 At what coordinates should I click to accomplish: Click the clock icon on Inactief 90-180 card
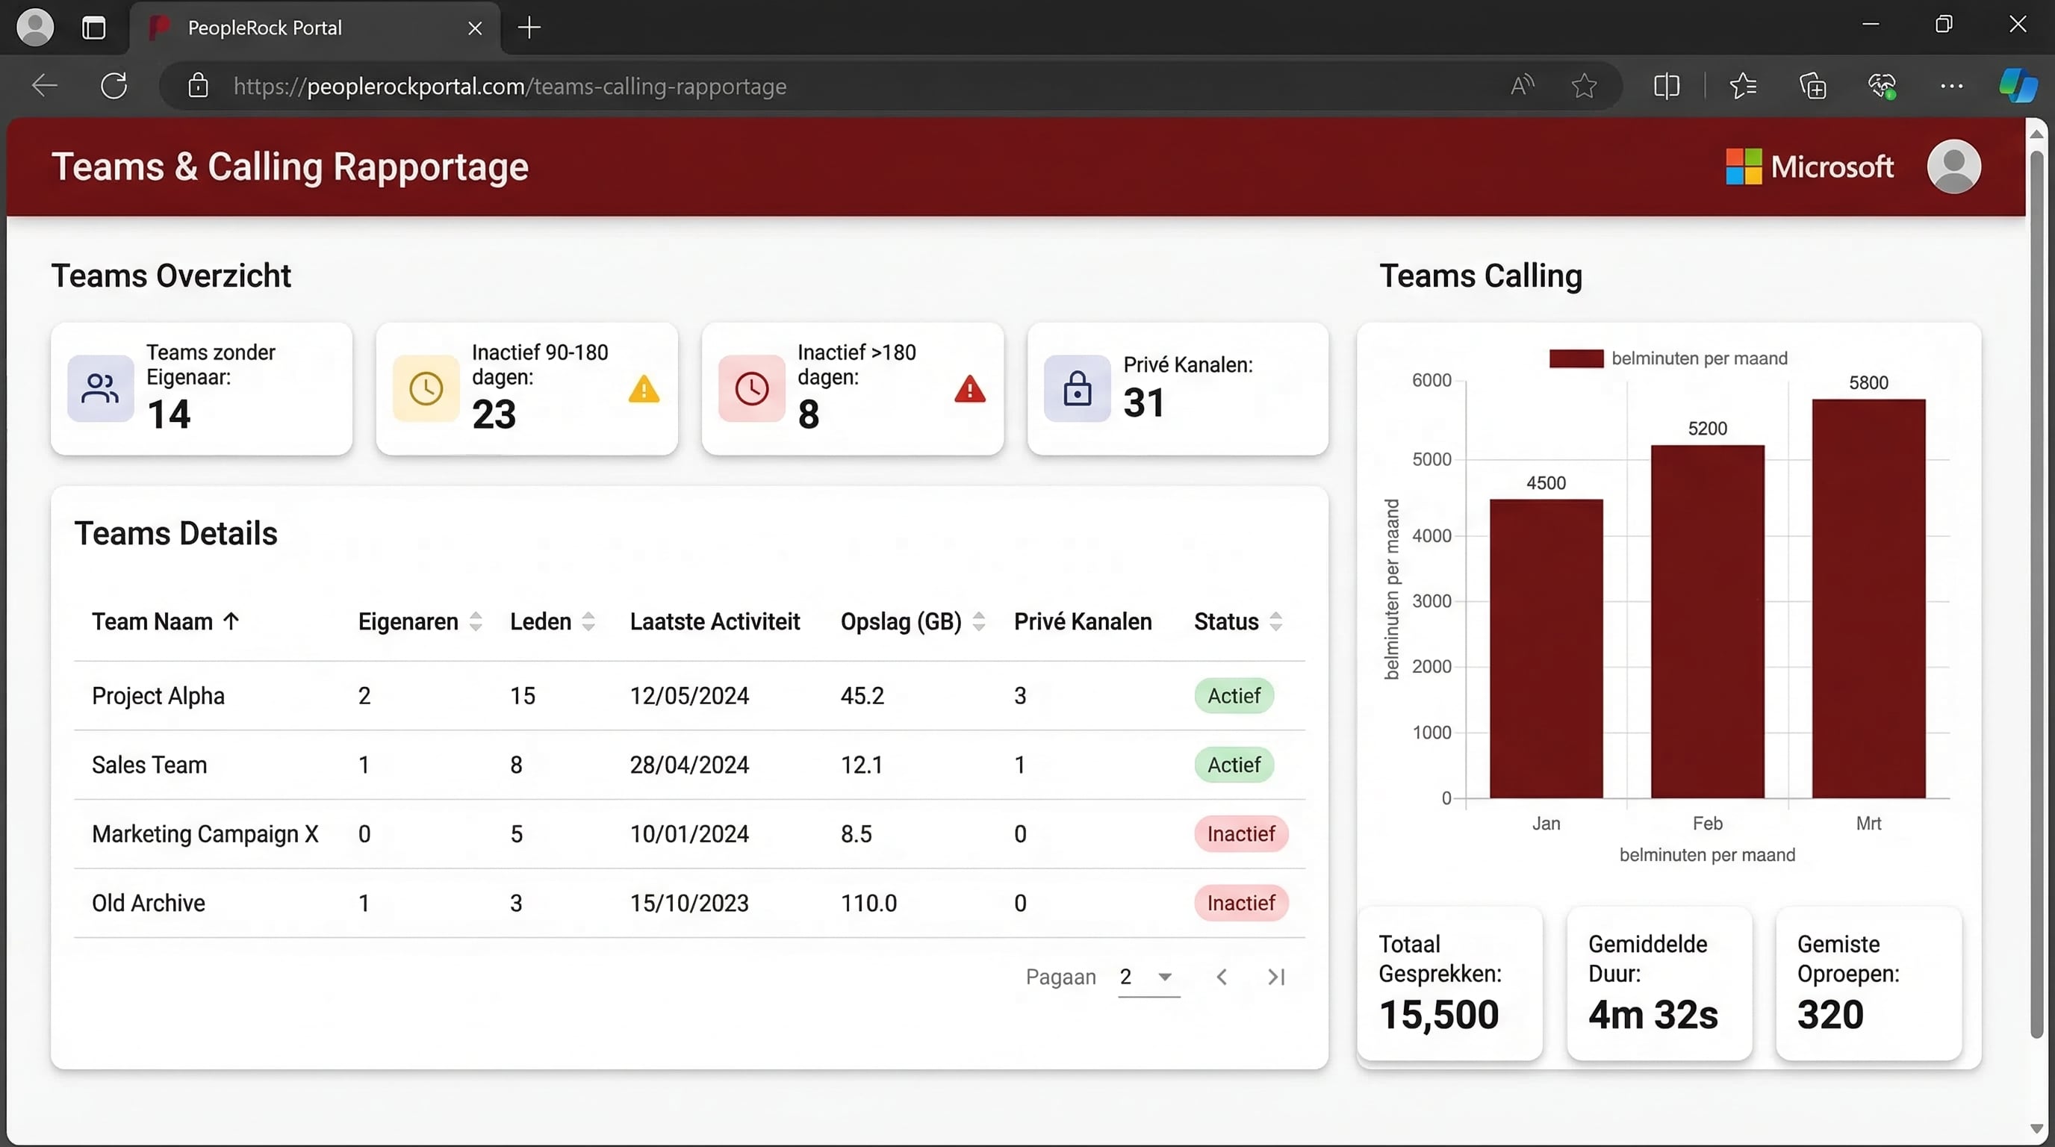425,389
